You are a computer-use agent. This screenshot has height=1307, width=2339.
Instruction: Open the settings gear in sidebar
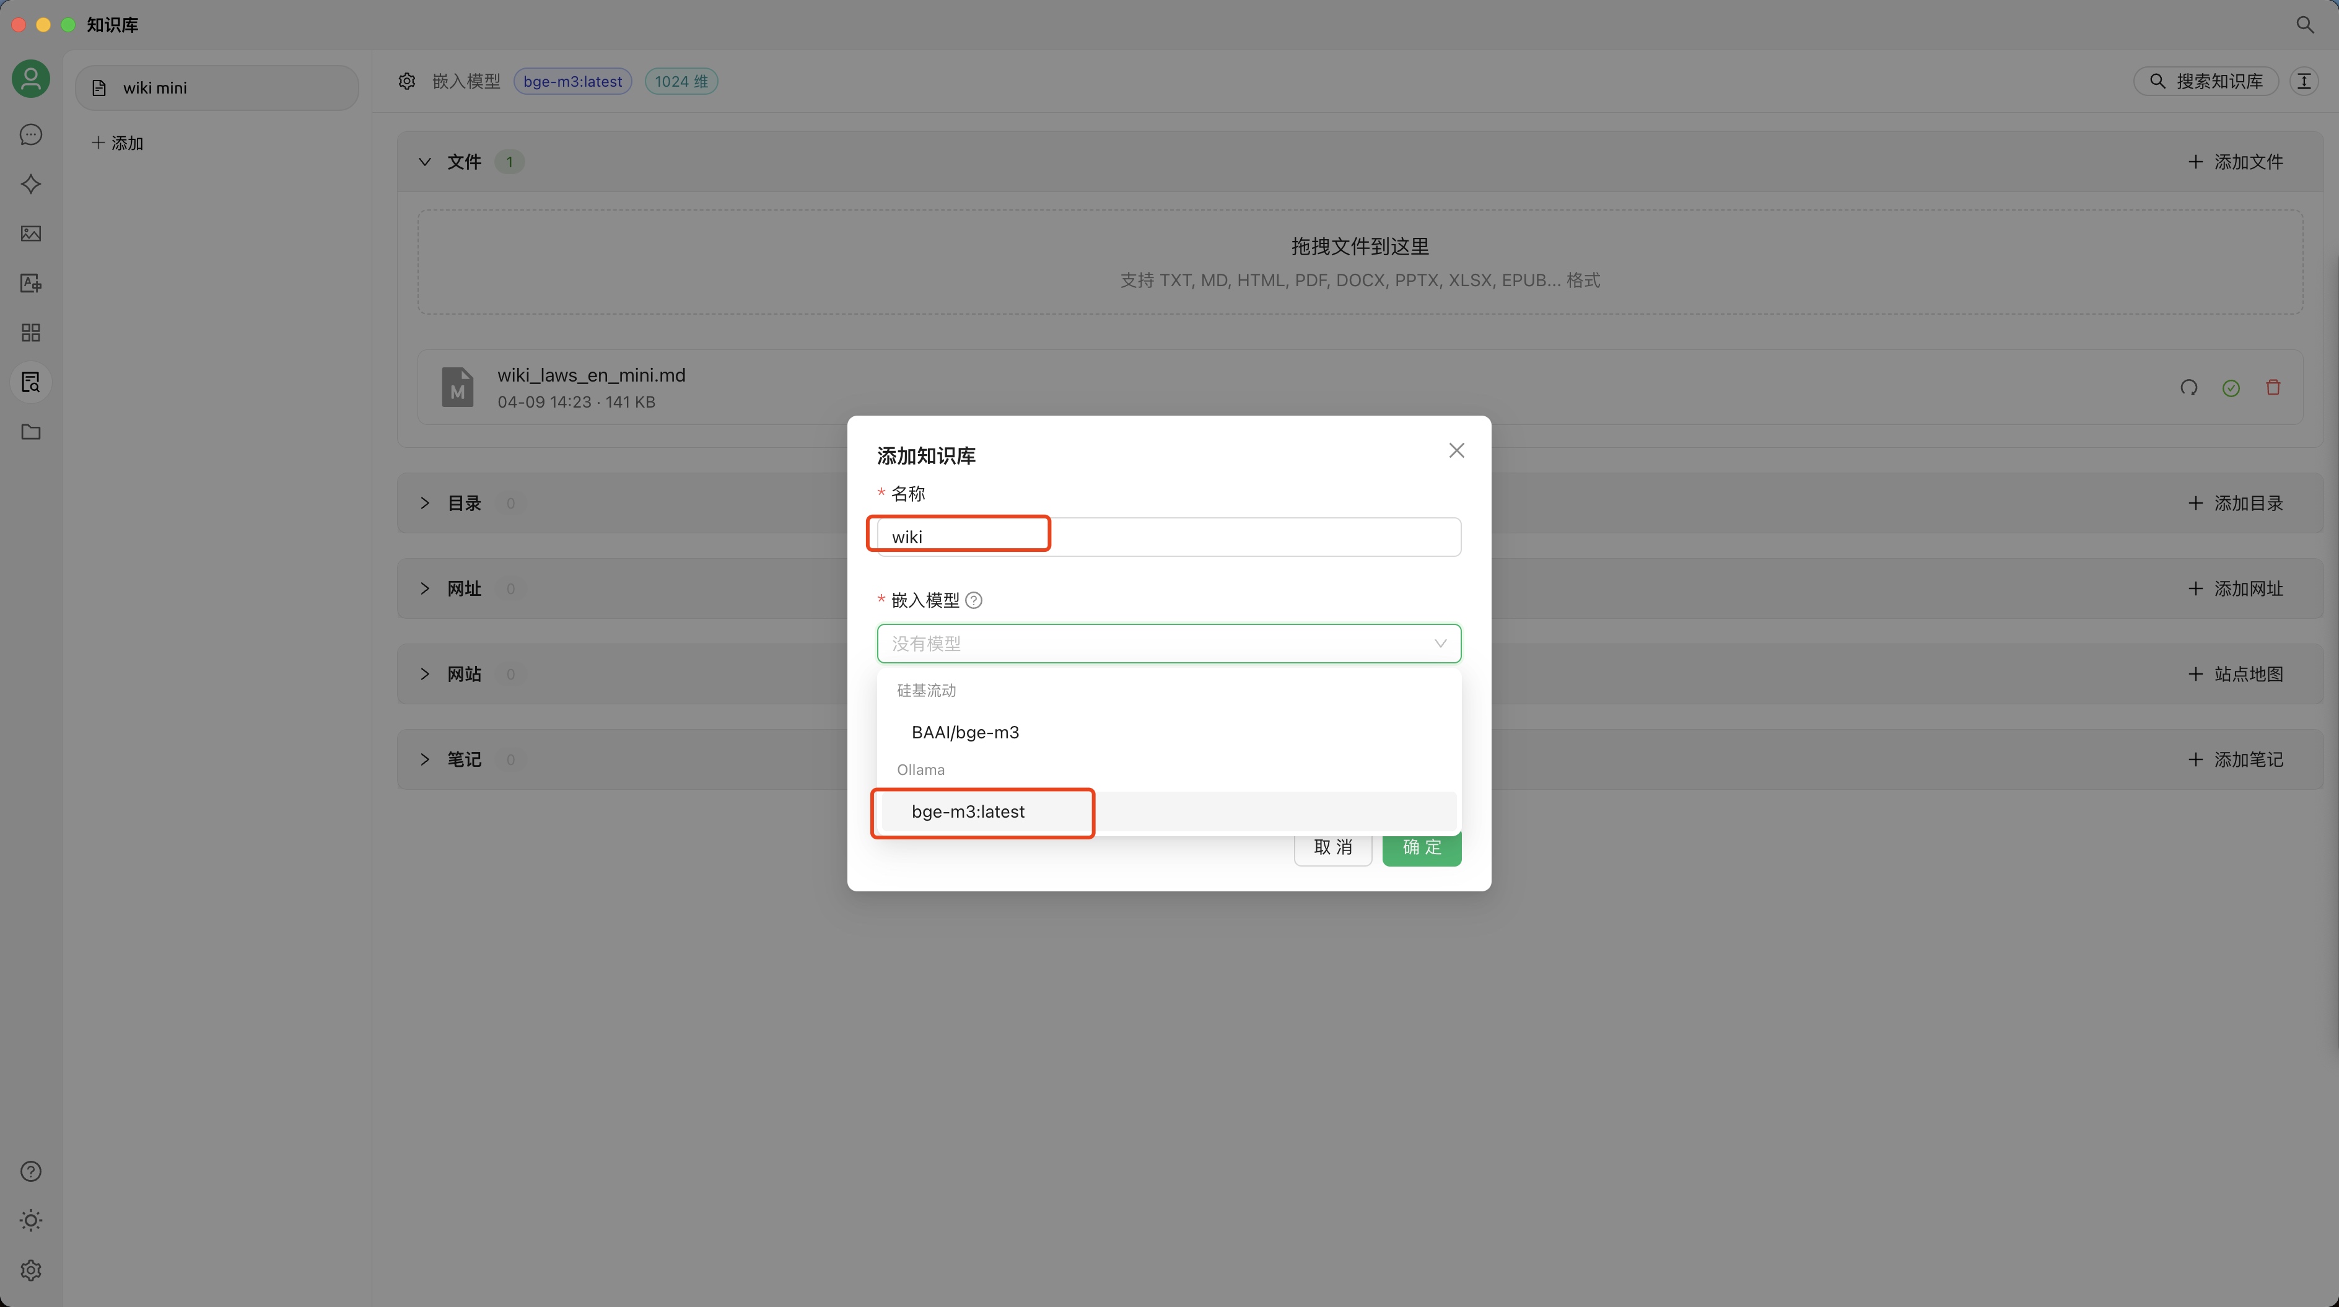31,1270
